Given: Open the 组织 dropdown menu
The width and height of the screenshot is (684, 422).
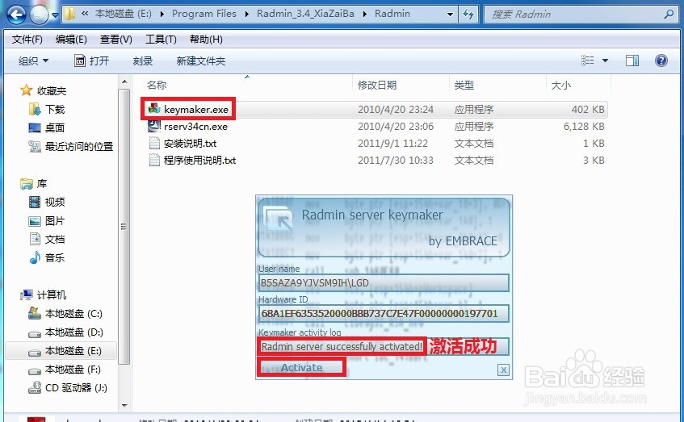Looking at the screenshot, I should (x=34, y=61).
